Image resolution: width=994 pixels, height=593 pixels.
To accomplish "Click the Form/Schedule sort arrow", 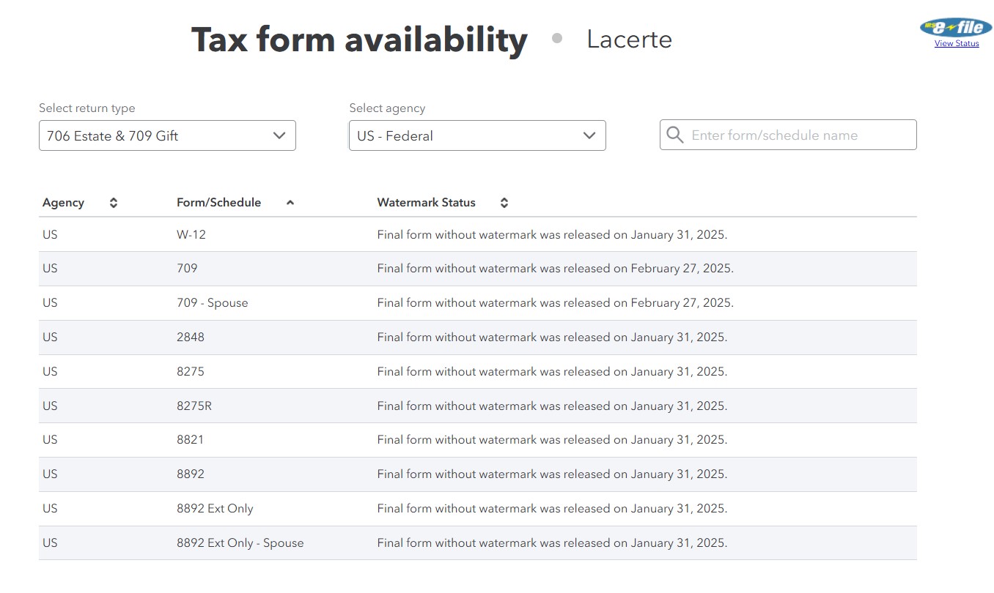I will pyautogui.click(x=290, y=201).
